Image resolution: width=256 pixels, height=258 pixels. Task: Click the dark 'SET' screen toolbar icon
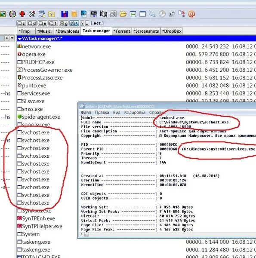tap(94, 14)
